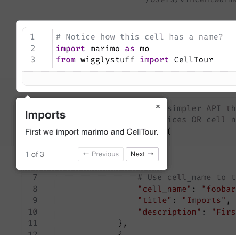236x235 pixels.
Task: Click the wigglystuff module name in code
Action: [x=107, y=60]
